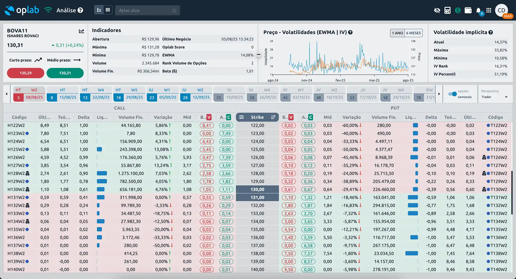Click the green dollar icon
The image size is (516, 279).
click(458, 10)
